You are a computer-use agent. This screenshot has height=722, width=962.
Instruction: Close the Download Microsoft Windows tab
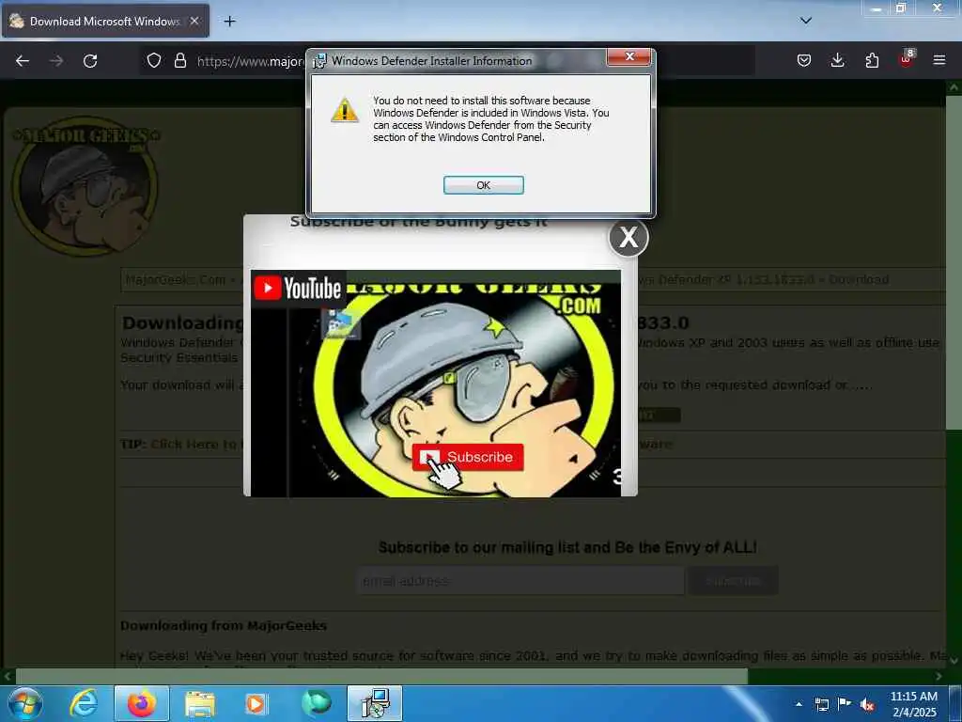click(194, 21)
